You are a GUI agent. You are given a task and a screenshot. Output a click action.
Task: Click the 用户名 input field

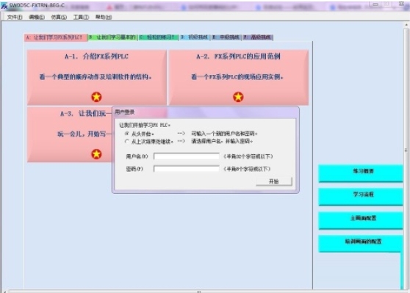pyautogui.click(x=187, y=156)
